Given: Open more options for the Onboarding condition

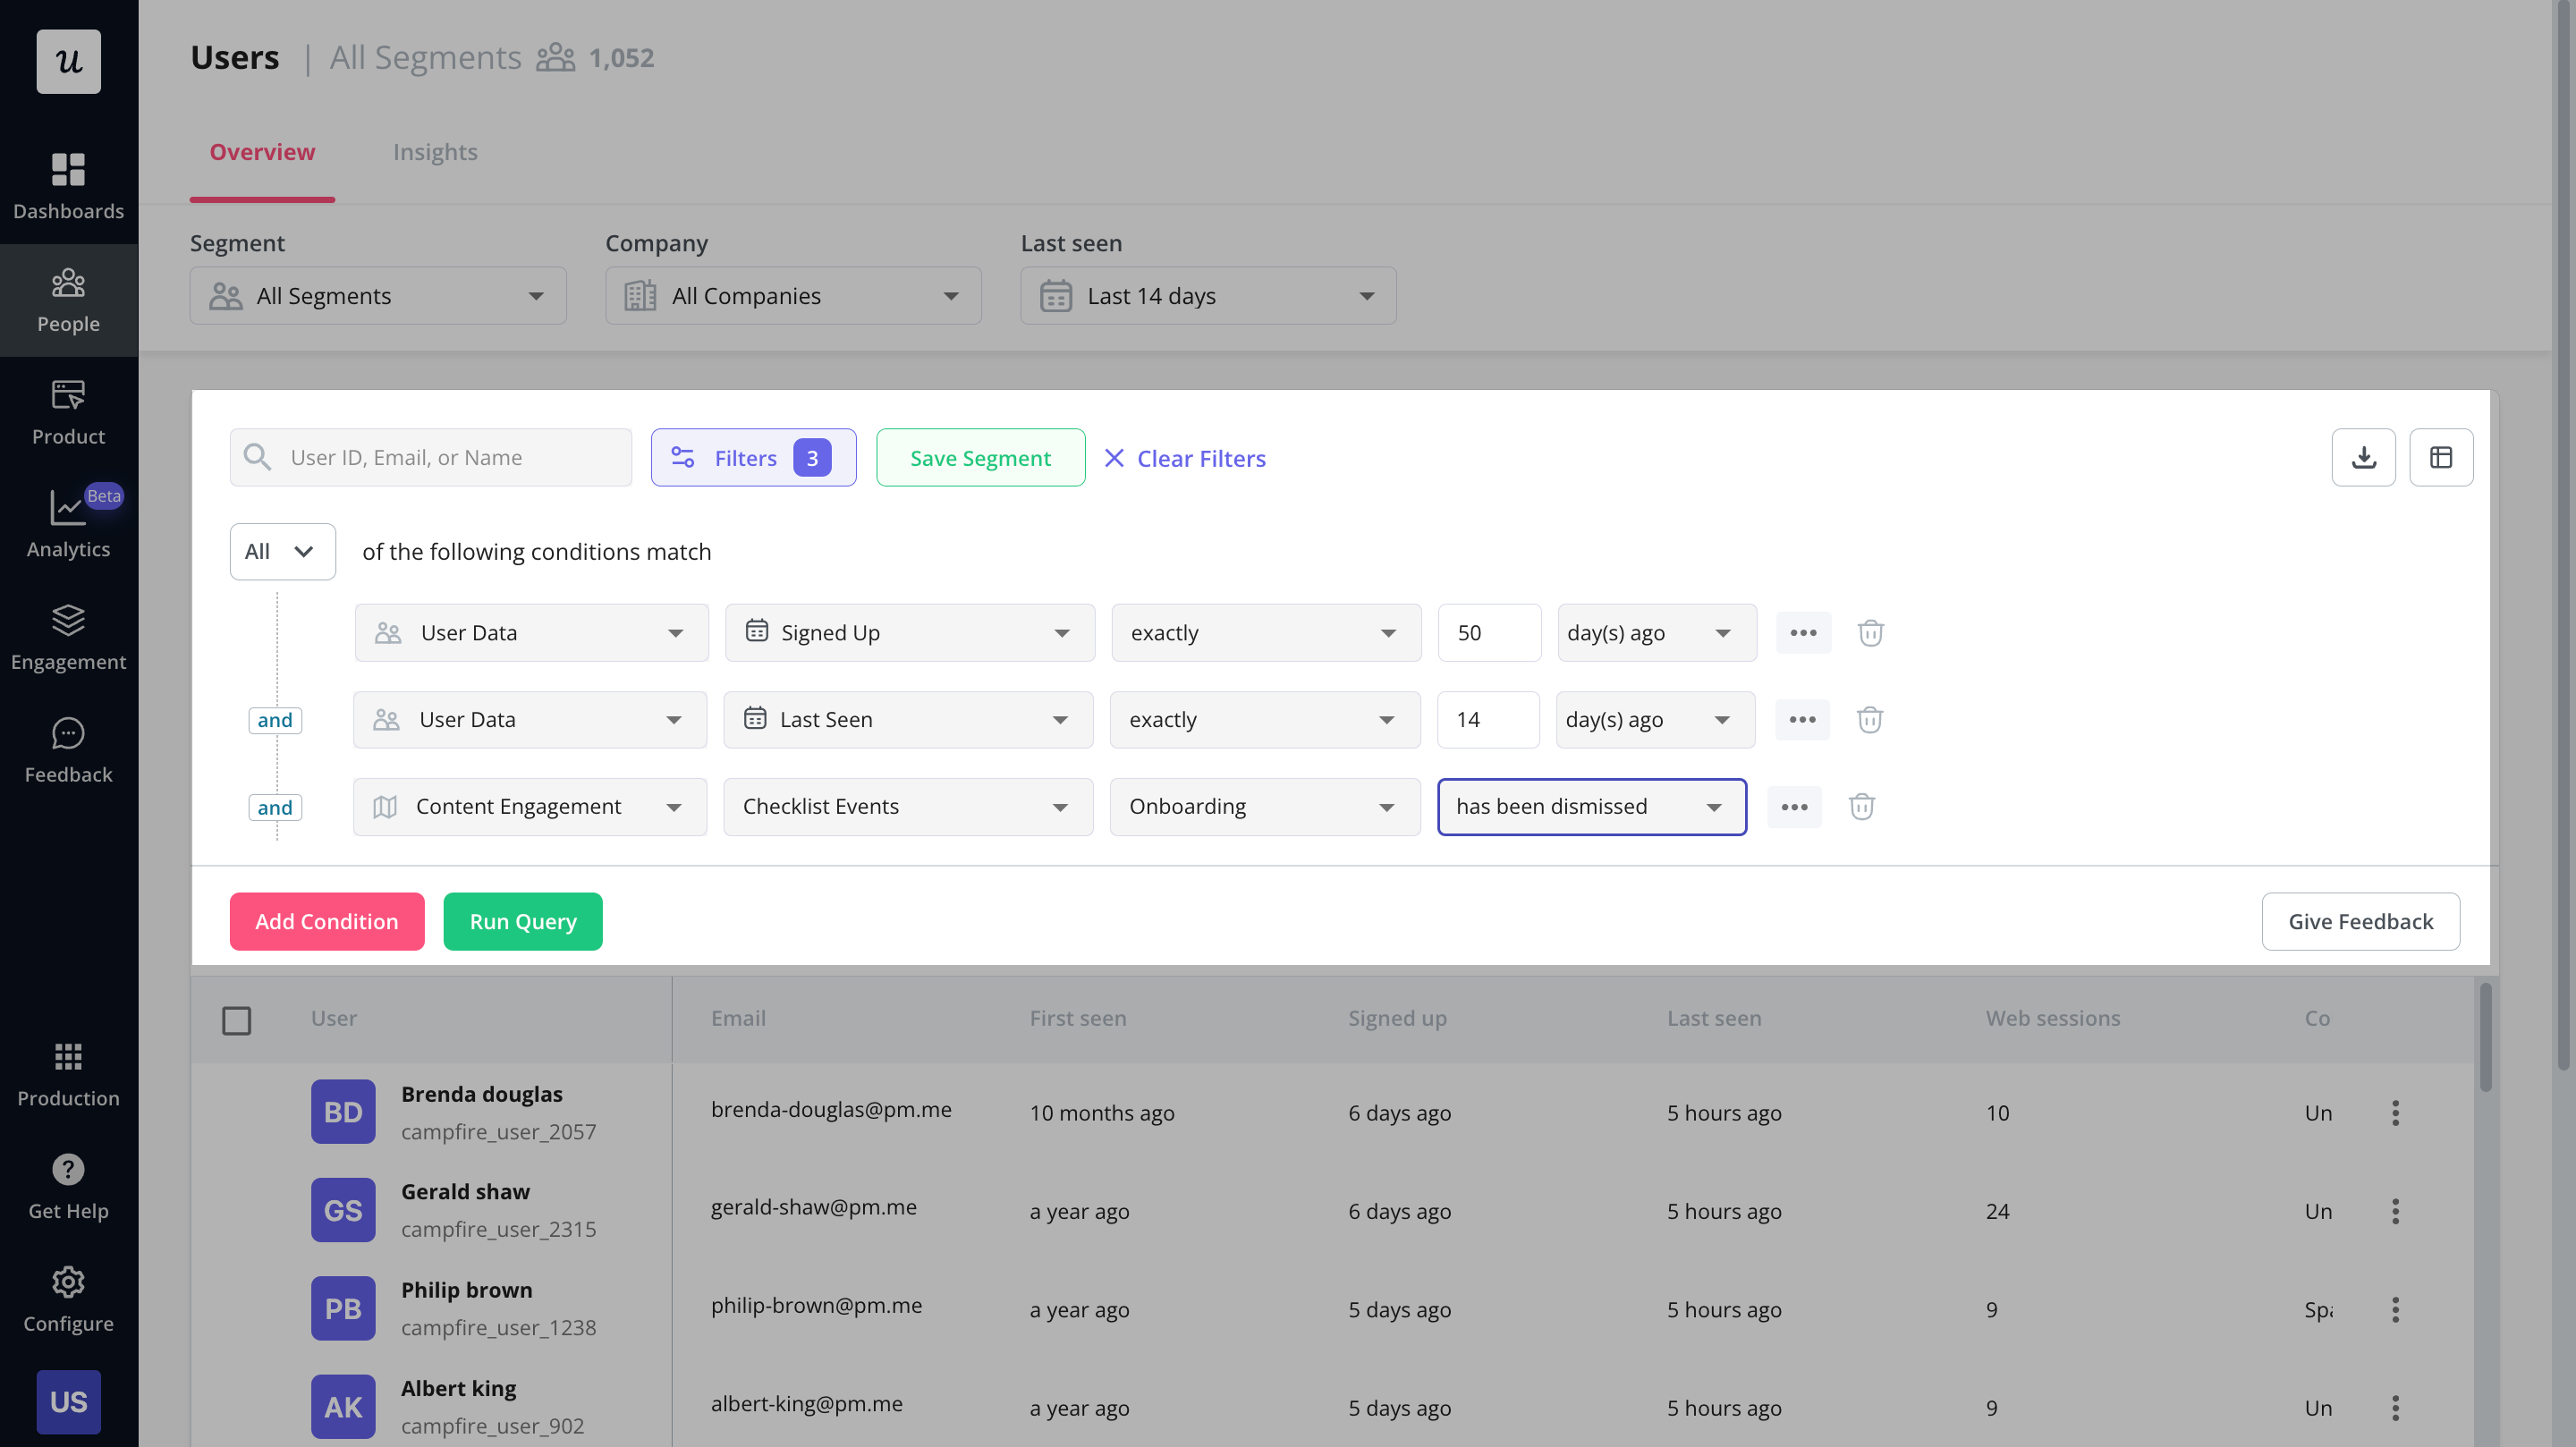Looking at the screenshot, I should click(x=1795, y=806).
